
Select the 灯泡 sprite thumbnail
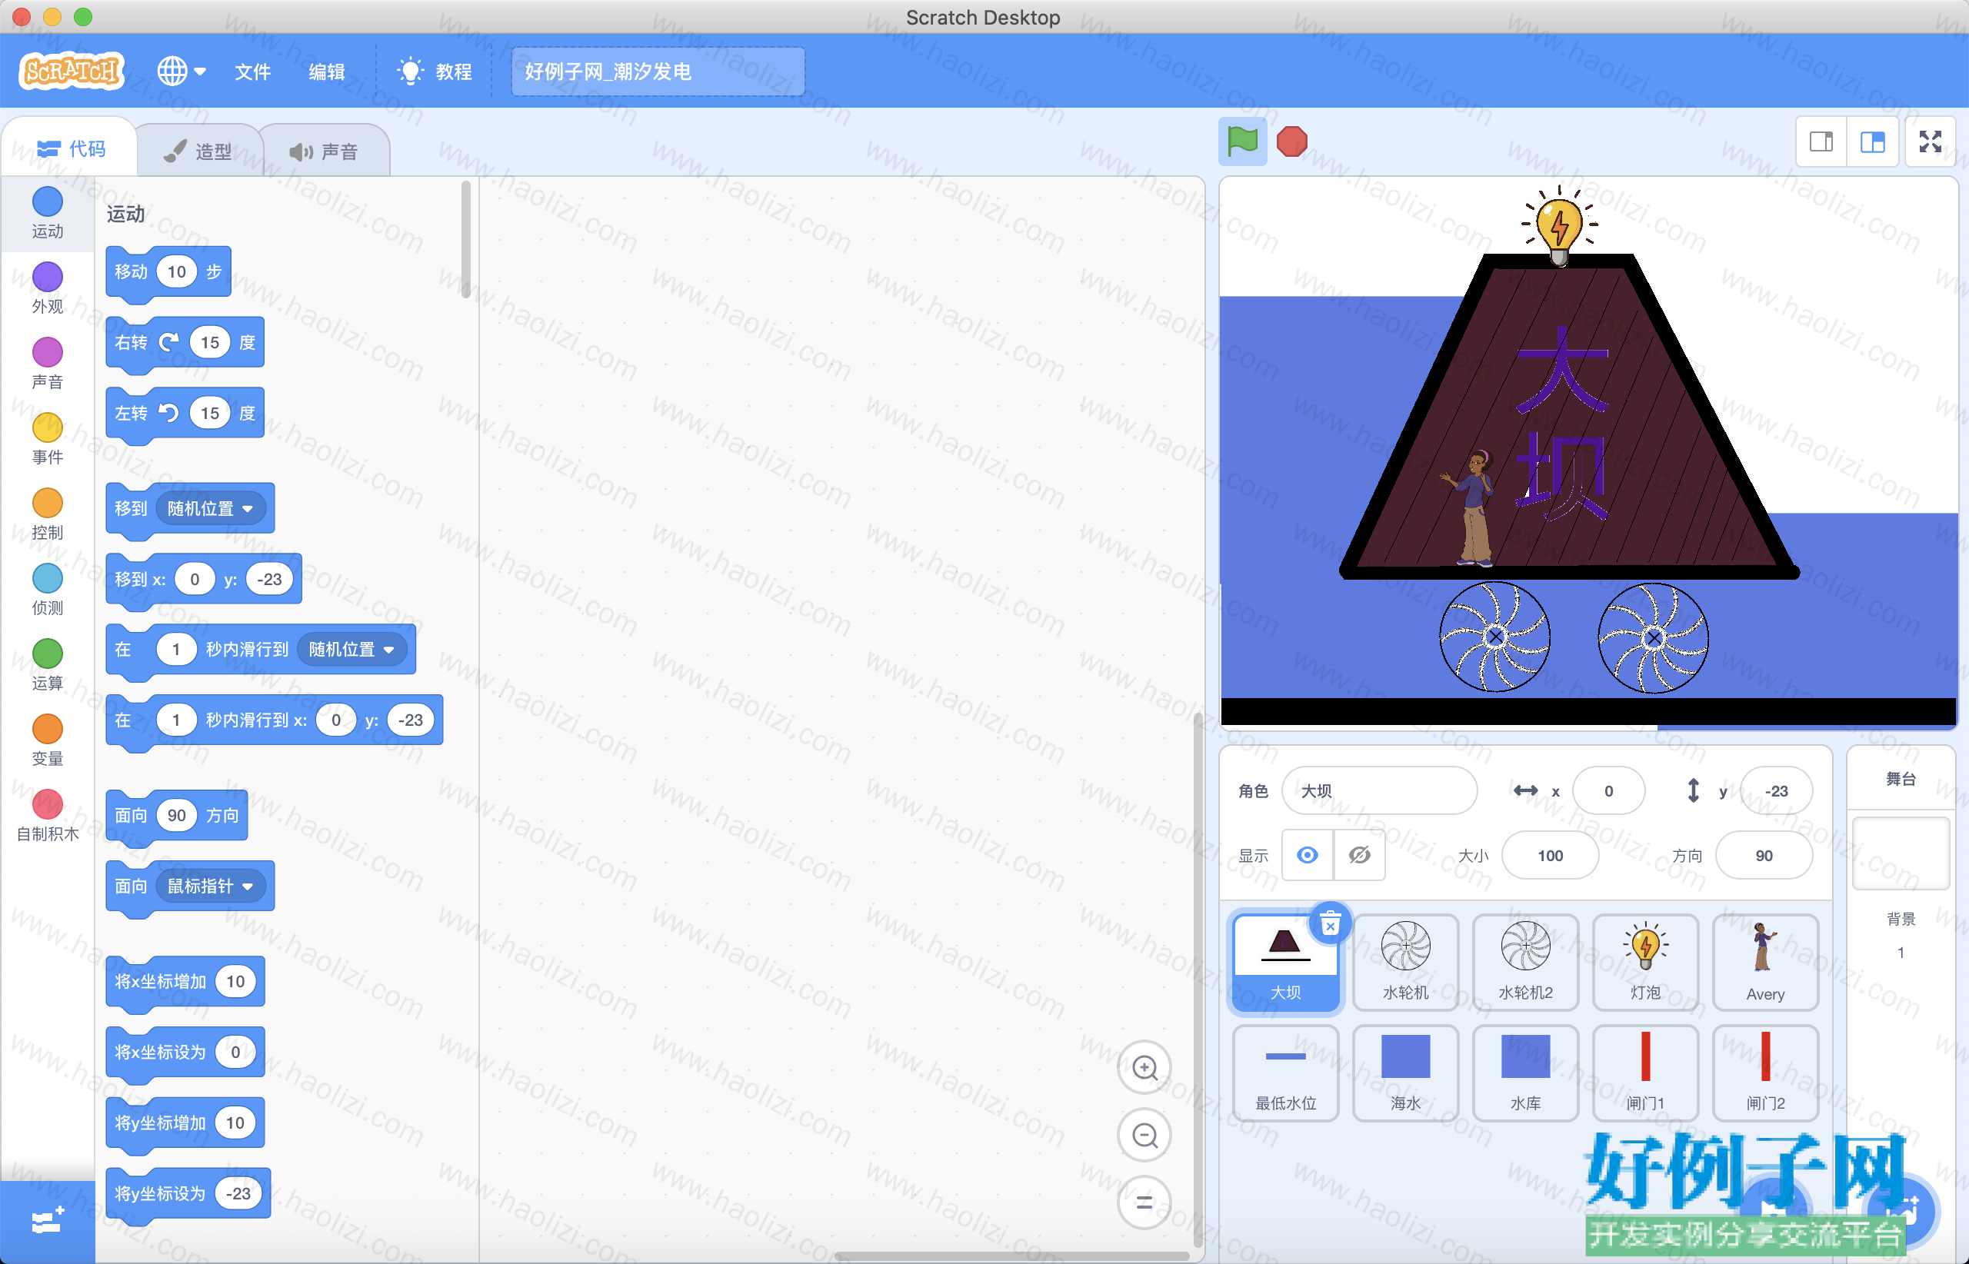tap(1645, 963)
